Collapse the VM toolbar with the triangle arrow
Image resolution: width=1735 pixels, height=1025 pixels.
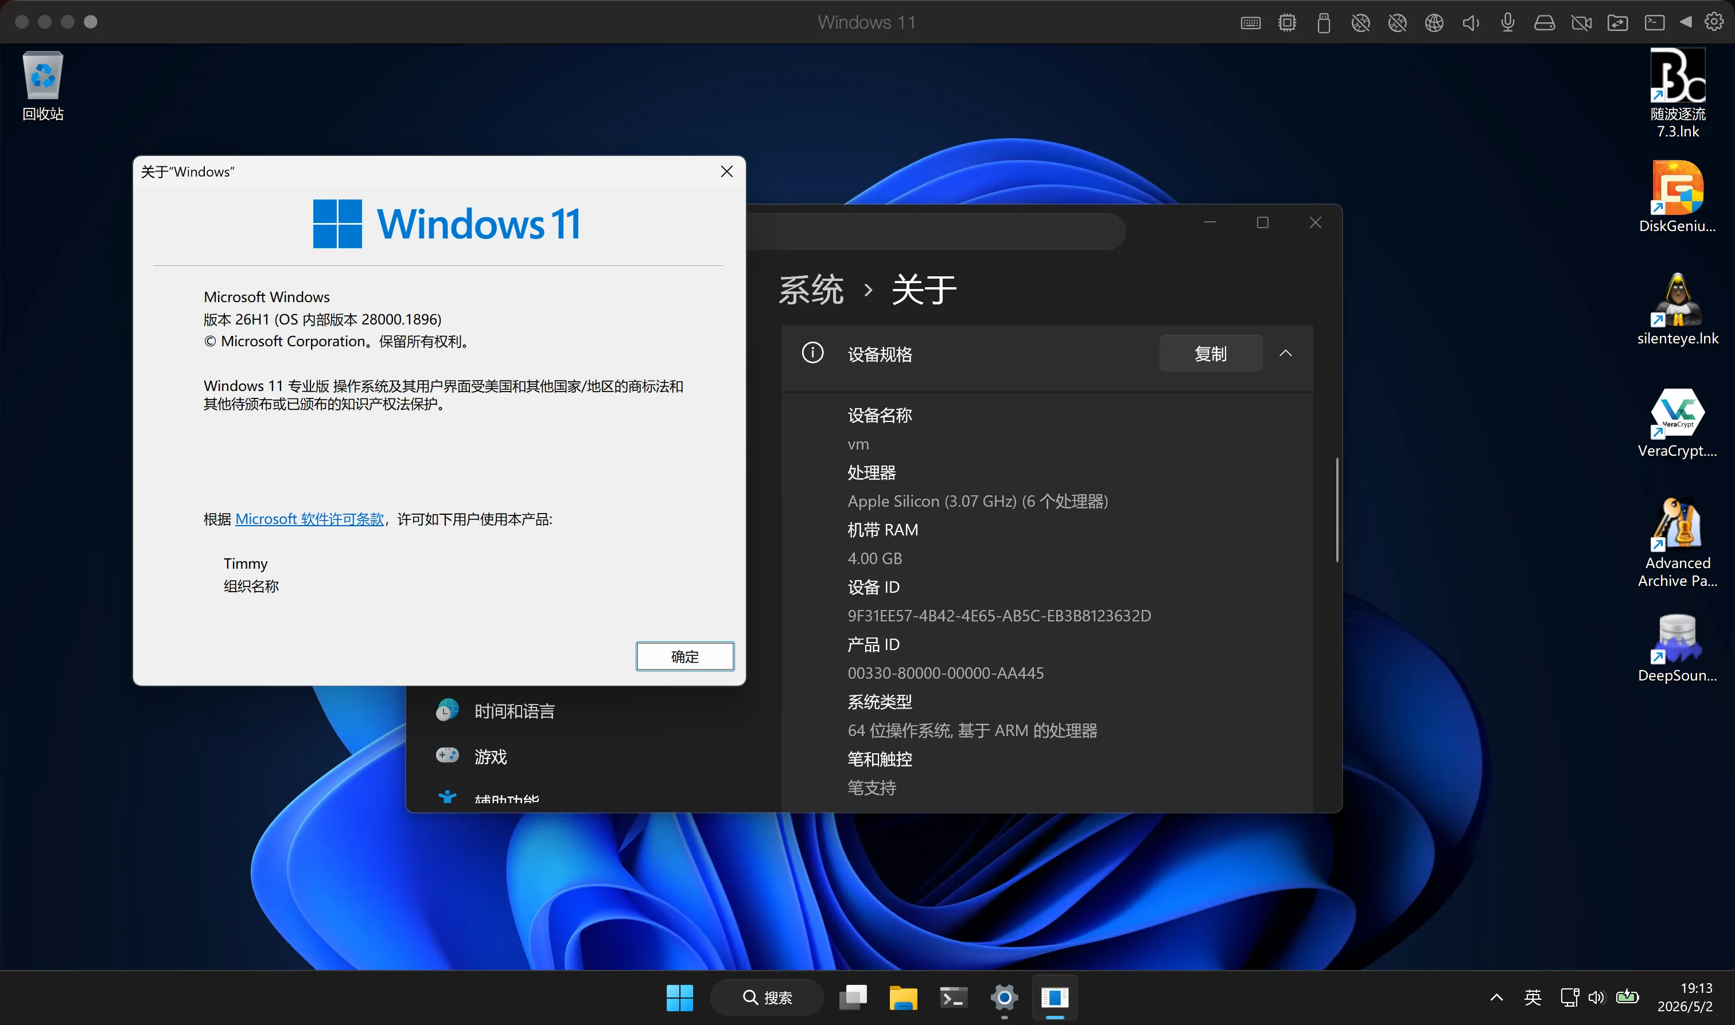1686,22
